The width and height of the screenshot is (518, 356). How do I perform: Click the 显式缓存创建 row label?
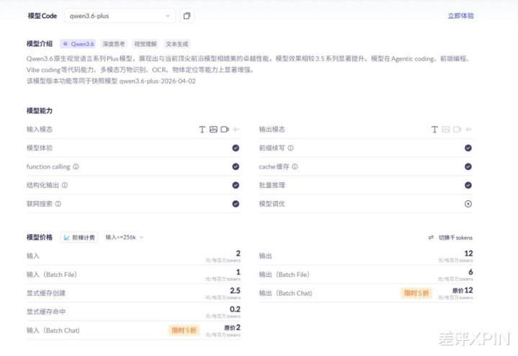click(46, 293)
